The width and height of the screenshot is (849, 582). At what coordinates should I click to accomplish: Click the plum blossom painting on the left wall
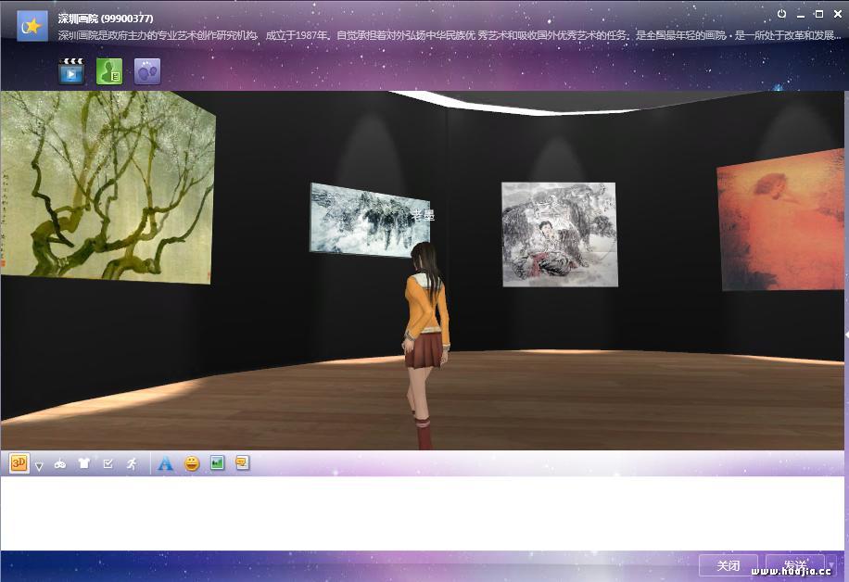(x=108, y=185)
